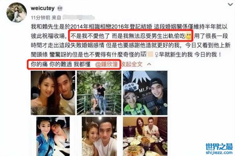The image size is (235, 156).
Task: Open the Mt. Fuji sign selfie photo
Action: point(145,93)
